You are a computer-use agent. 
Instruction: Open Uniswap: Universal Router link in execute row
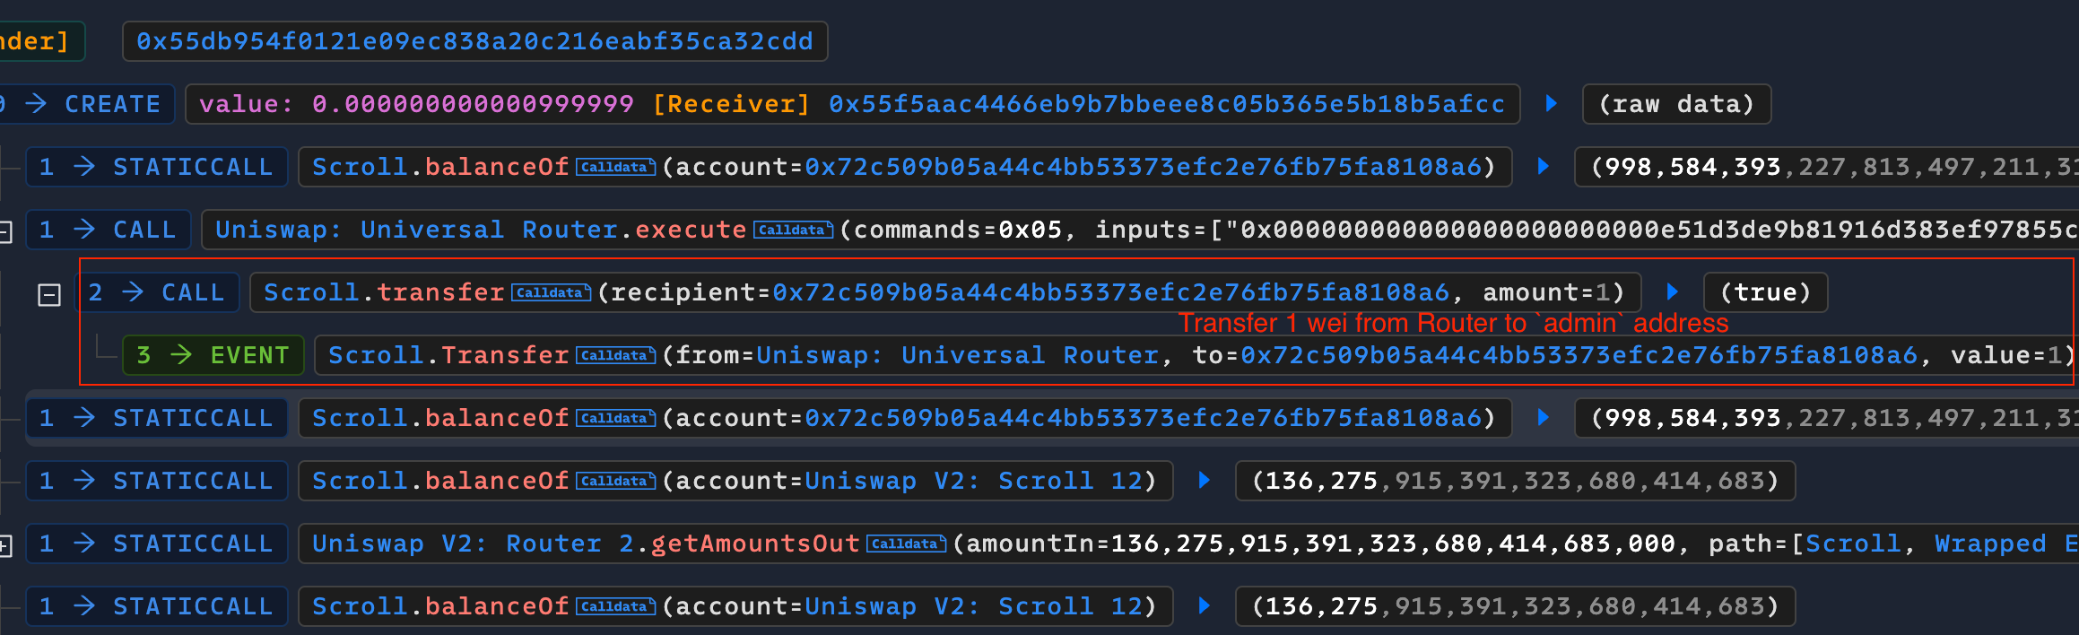pyautogui.click(x=417, y=230)
